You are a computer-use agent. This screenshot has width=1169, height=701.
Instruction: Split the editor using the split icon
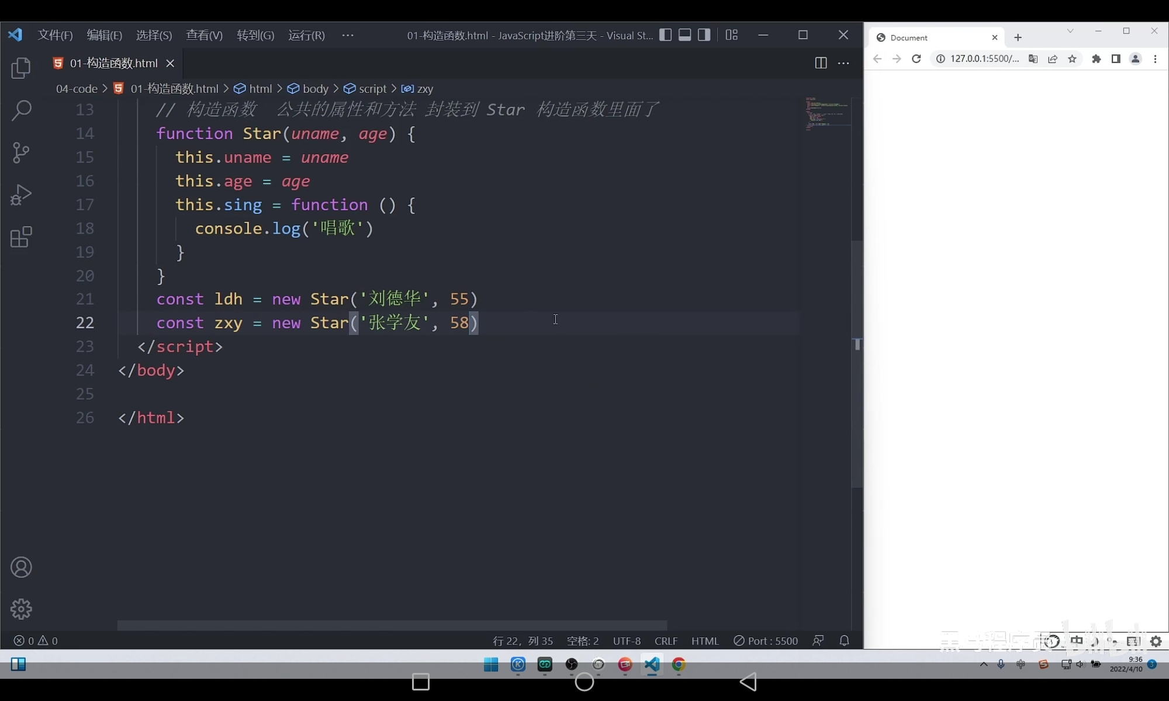click(821, 63)
